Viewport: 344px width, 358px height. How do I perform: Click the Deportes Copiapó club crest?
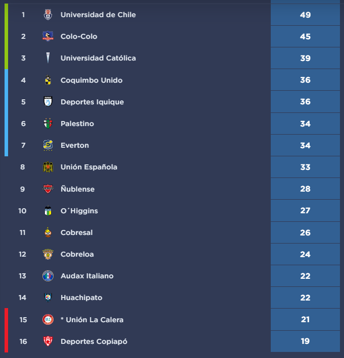(x=48, y=341)
